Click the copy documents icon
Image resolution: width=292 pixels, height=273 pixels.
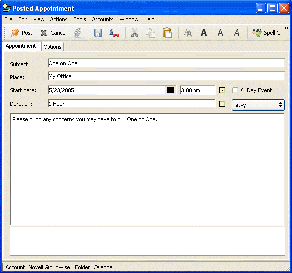150,33
